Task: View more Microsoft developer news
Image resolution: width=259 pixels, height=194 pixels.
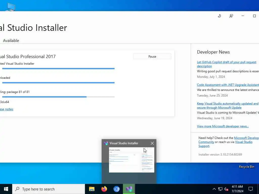Action: tap(223, 126)
